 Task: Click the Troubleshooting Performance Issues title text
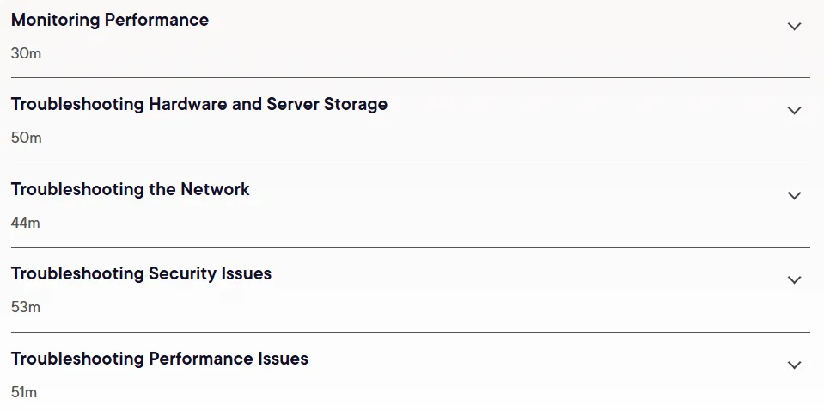160,359
